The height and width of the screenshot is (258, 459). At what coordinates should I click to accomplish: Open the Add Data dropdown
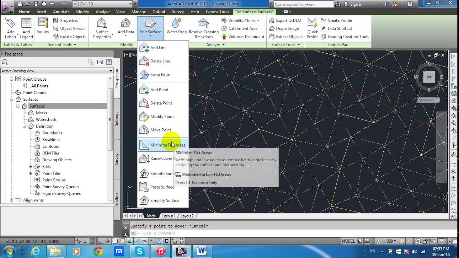pyautogui.click(x=126, y=28)
